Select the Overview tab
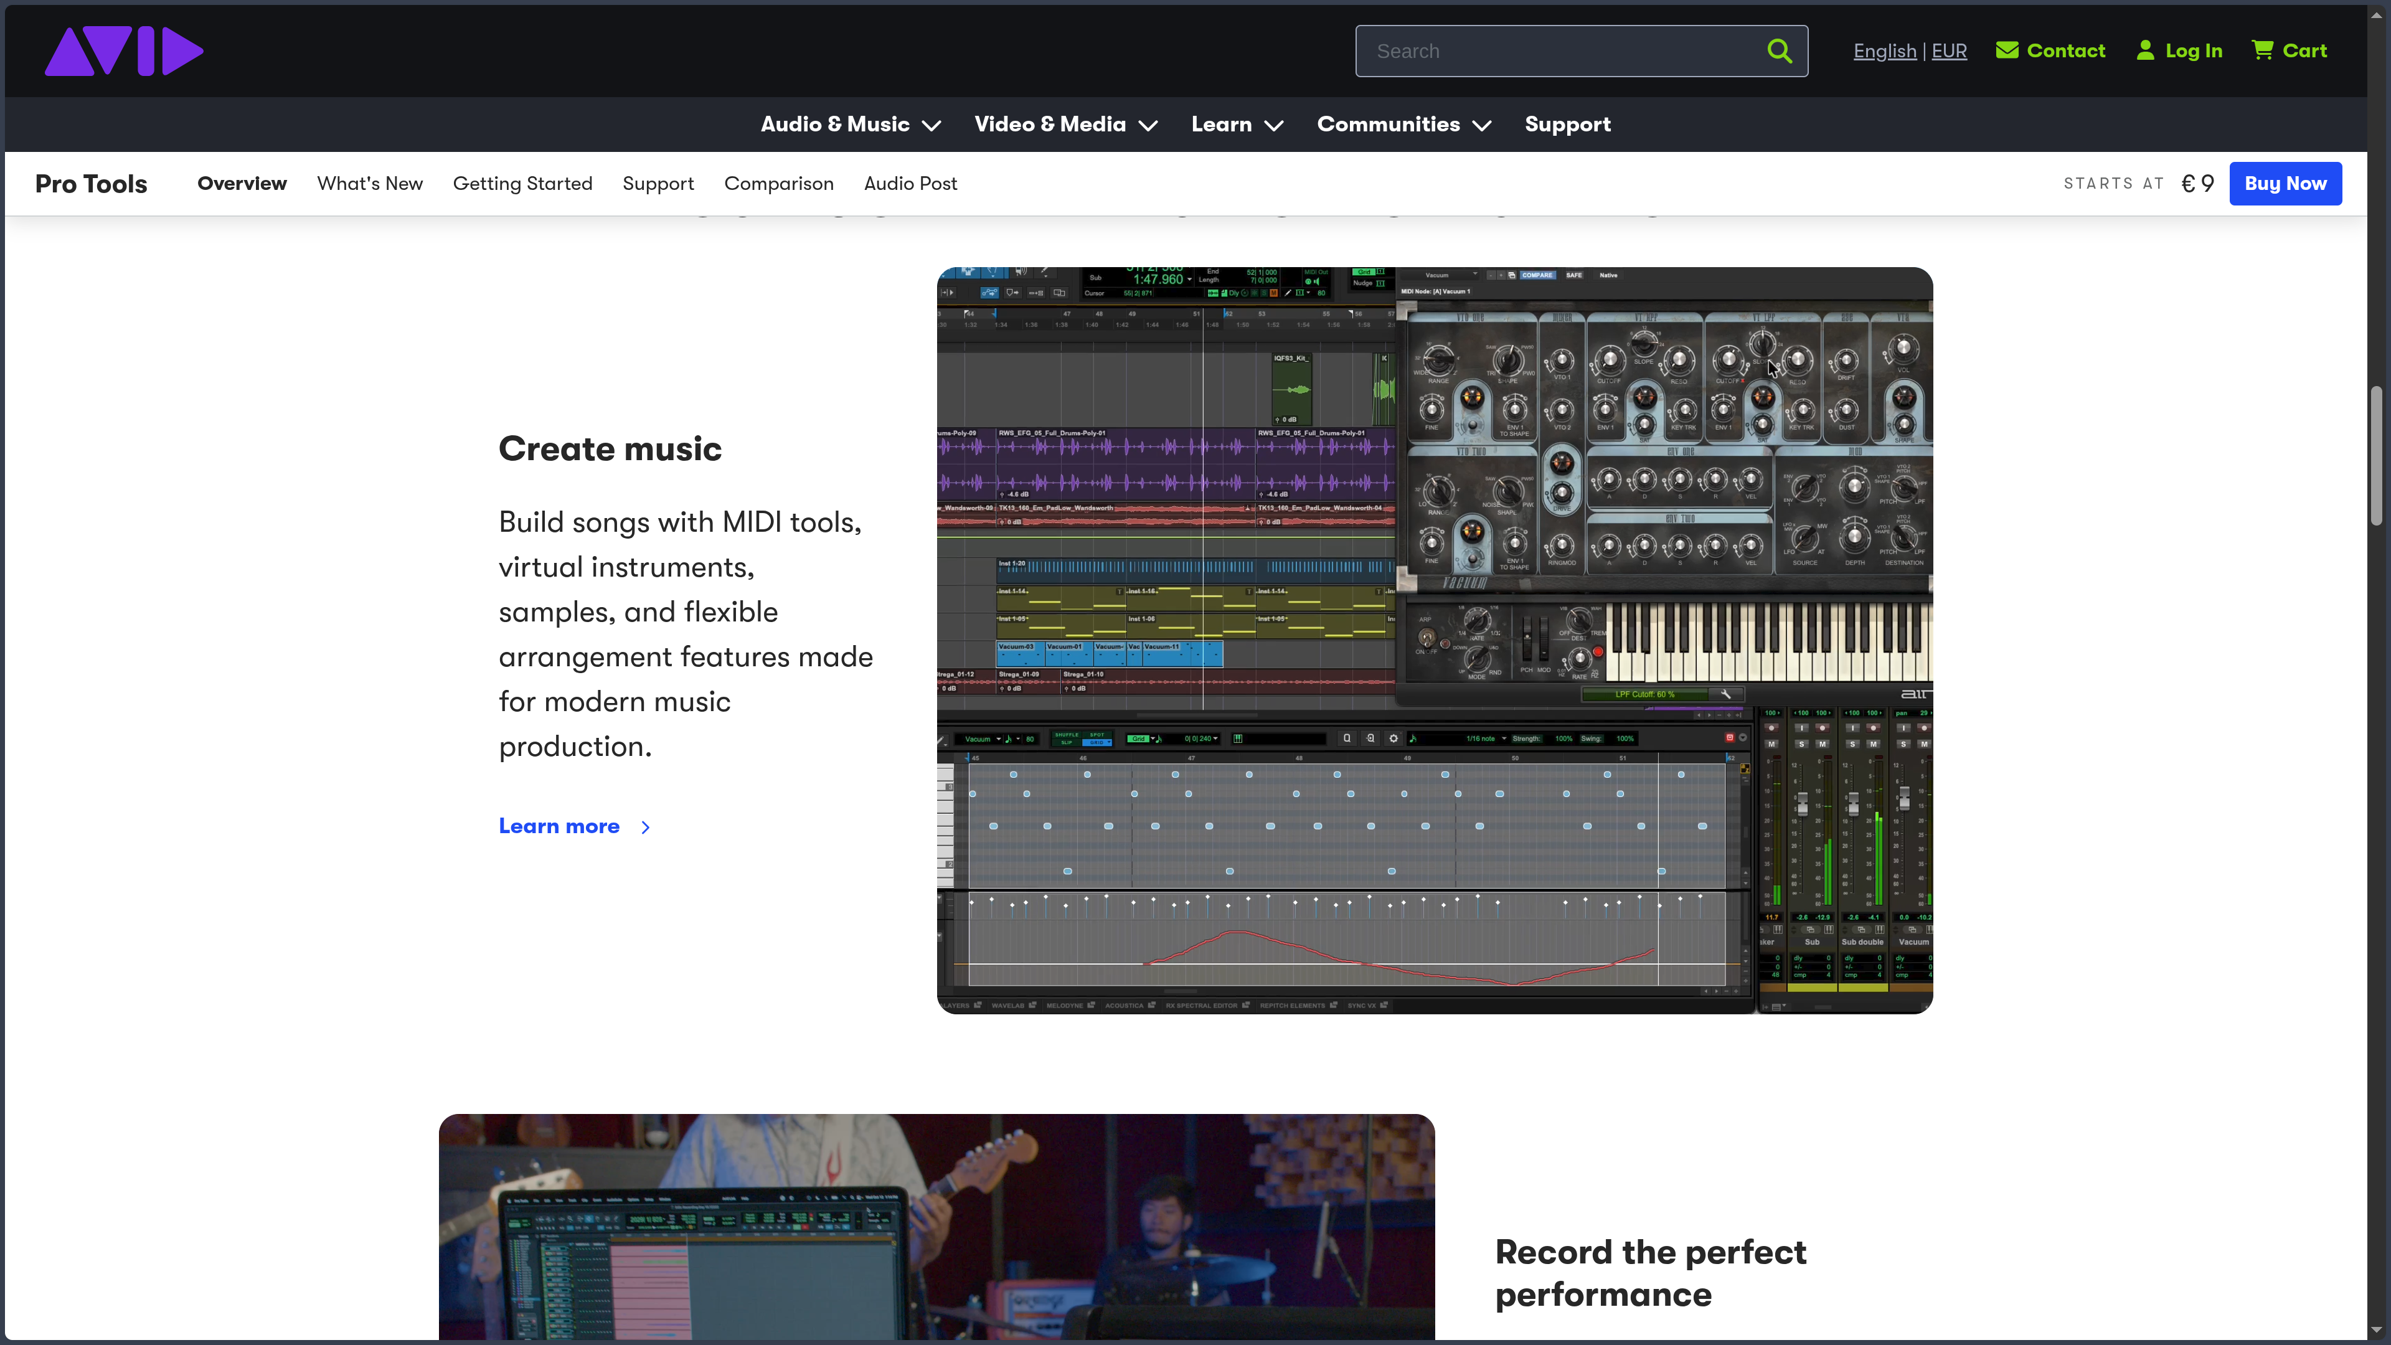Image resolution: width=2391 pixels, height=1345 pixels. click(x=242, y=184)
